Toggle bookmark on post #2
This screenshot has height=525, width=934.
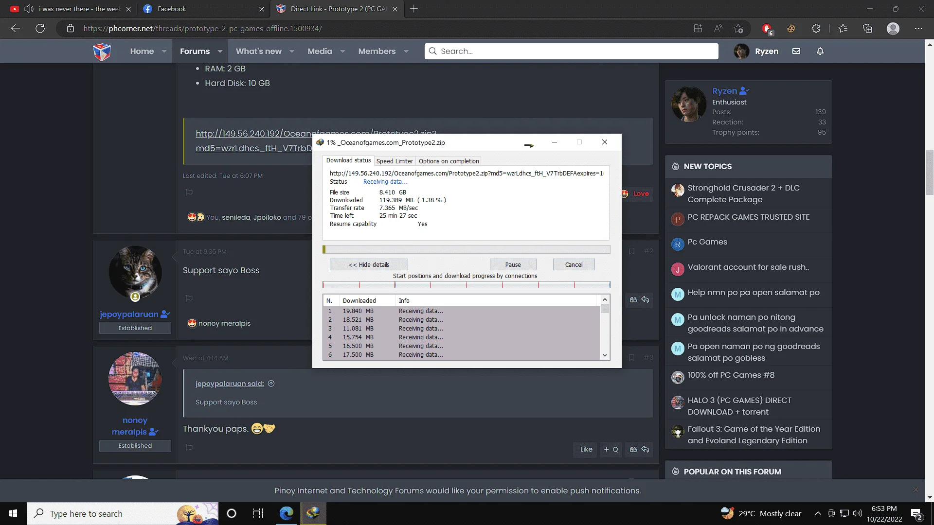coord(631,251)
